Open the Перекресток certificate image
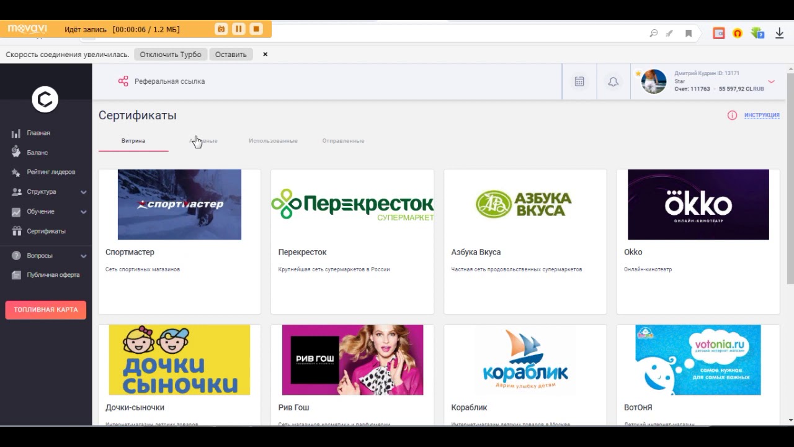The width and height of the screenshot is (794, 447). [352, 204]
